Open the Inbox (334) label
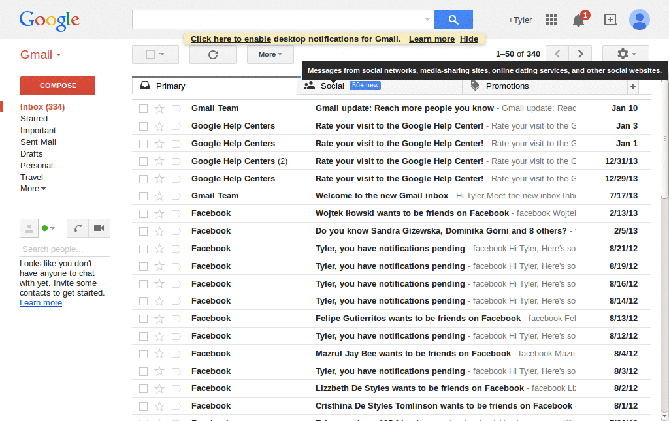 (x=42, y=107)
